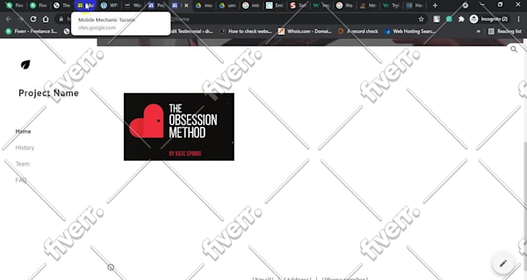Switch to the 'unr' Google Drive tab

227,5
